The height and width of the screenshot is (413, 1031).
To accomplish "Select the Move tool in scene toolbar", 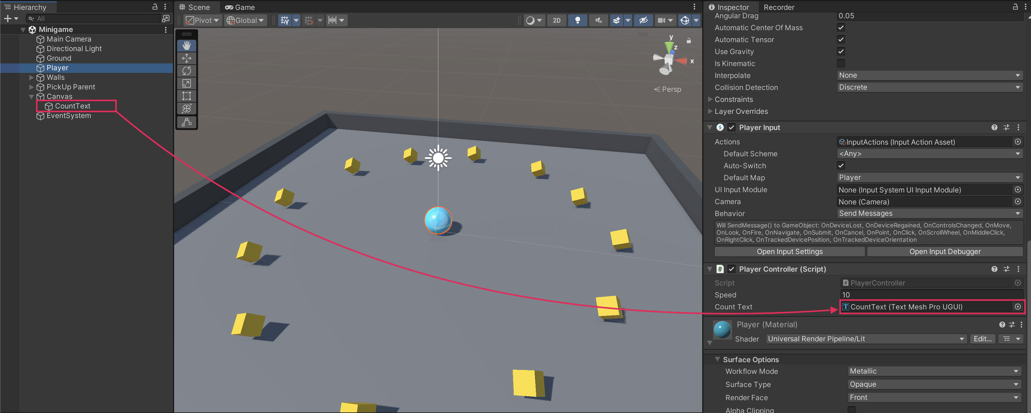I will (x=186, y=58).
